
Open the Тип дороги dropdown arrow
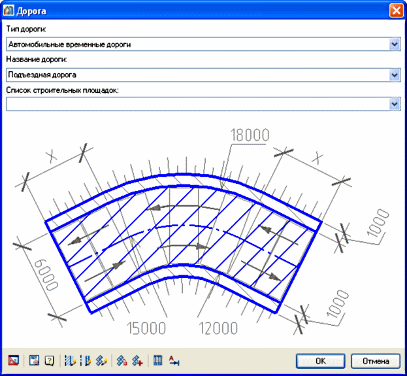(395, 44)
